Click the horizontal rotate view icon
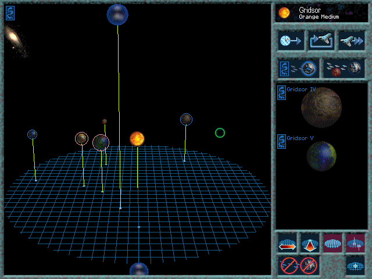Image resolution: width=372 pixels, height=279 pixels. point(287,243)
